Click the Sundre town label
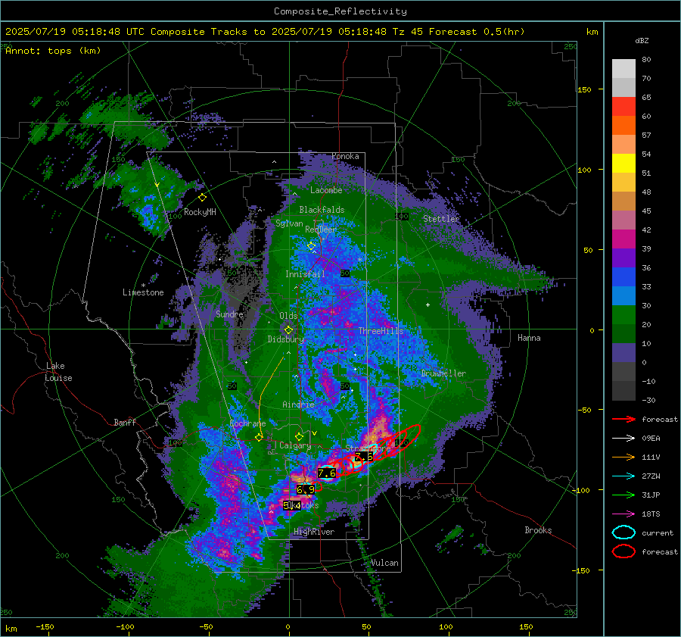 coord(229,314)
